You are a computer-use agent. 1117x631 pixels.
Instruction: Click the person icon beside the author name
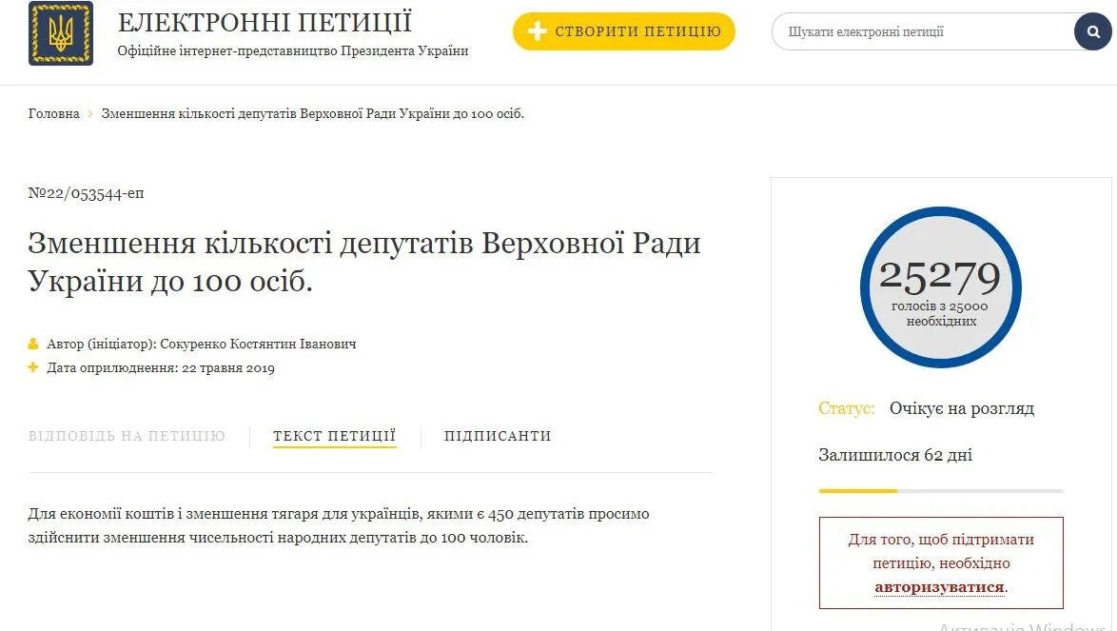pyautogui.click(x=32, y=344)
